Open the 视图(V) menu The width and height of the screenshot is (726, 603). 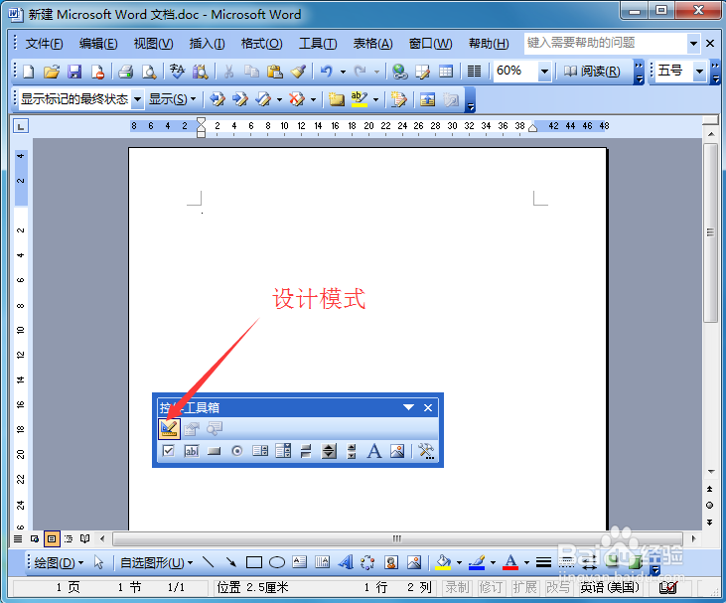coord(153,44)
